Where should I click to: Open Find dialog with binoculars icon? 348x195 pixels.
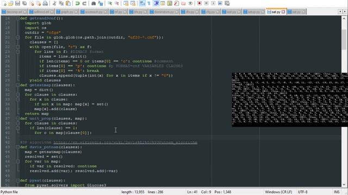(x=94, y=3)
